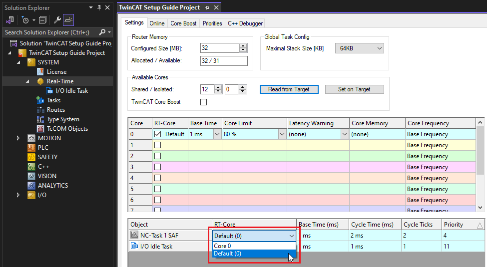Viewport: 487px width, 267px height.
Task: Collapse the RT-Core dropdown for NC-Task 1 SAF
Action: tap(291, 236)
